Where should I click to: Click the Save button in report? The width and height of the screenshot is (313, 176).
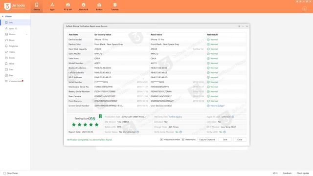(x=225, y=140)
